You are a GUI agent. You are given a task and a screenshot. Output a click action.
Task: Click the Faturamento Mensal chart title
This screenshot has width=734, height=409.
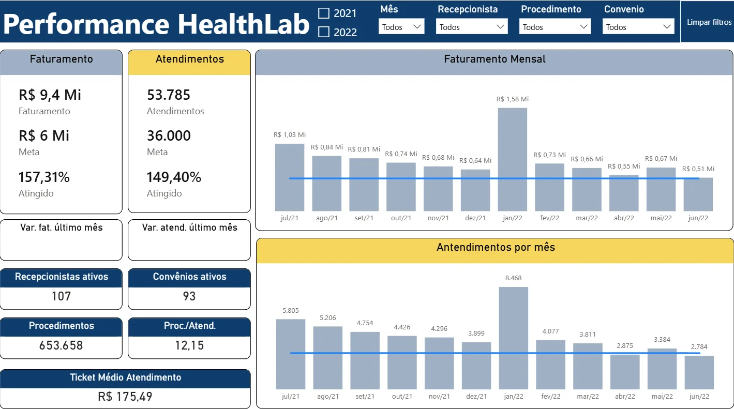coord(495,59)
